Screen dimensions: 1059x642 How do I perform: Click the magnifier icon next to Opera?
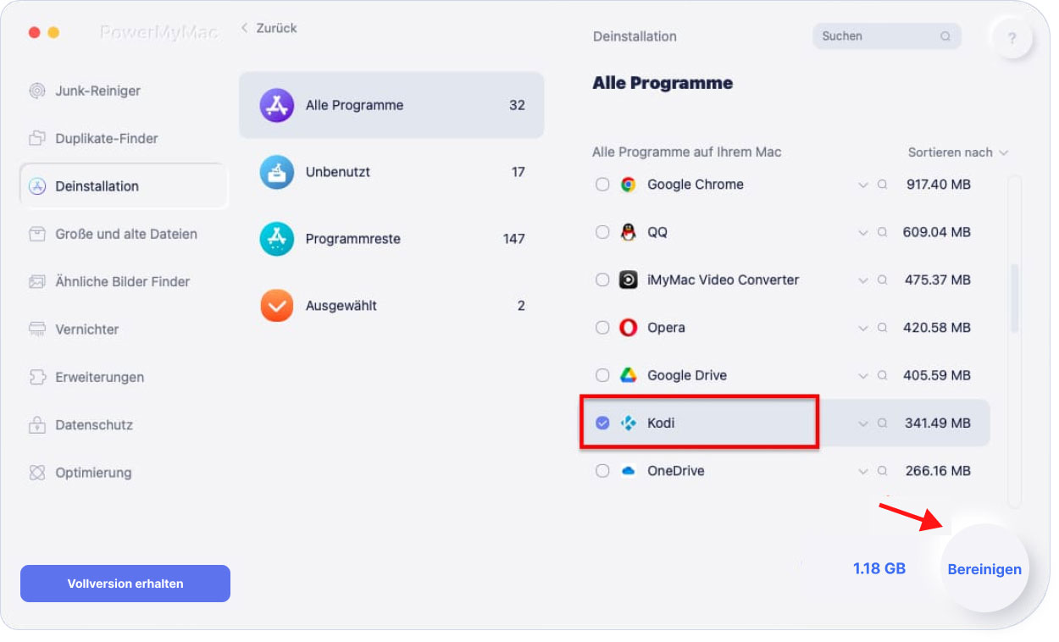883,328
